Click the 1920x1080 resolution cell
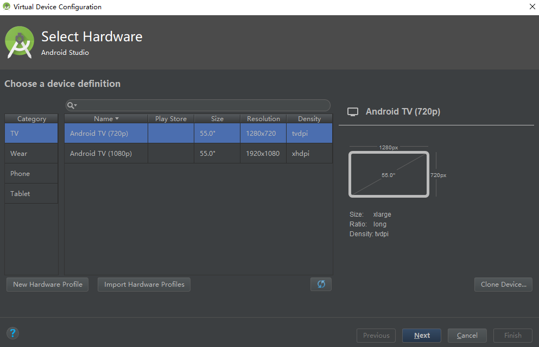539x347 pixels. tap(263, 153)
